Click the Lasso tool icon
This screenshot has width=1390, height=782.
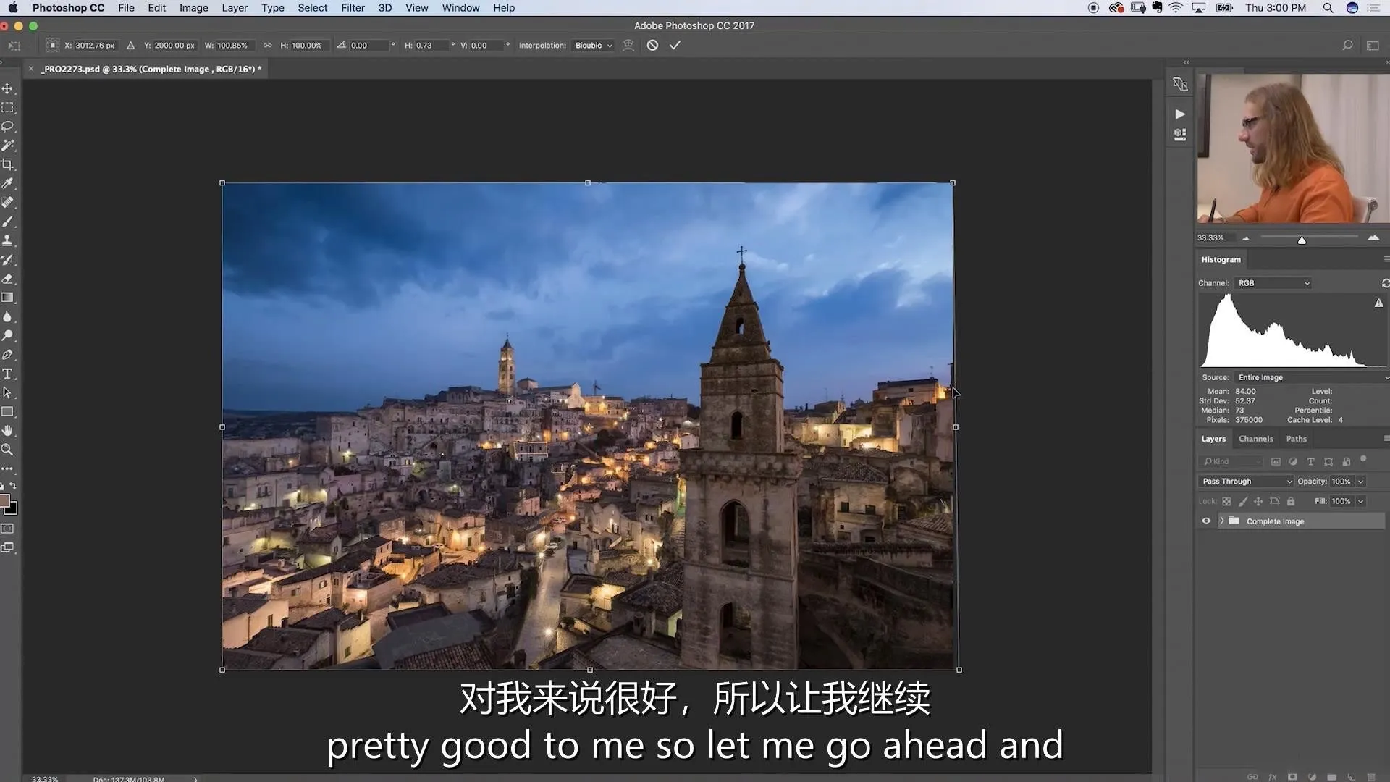point(9,125)
